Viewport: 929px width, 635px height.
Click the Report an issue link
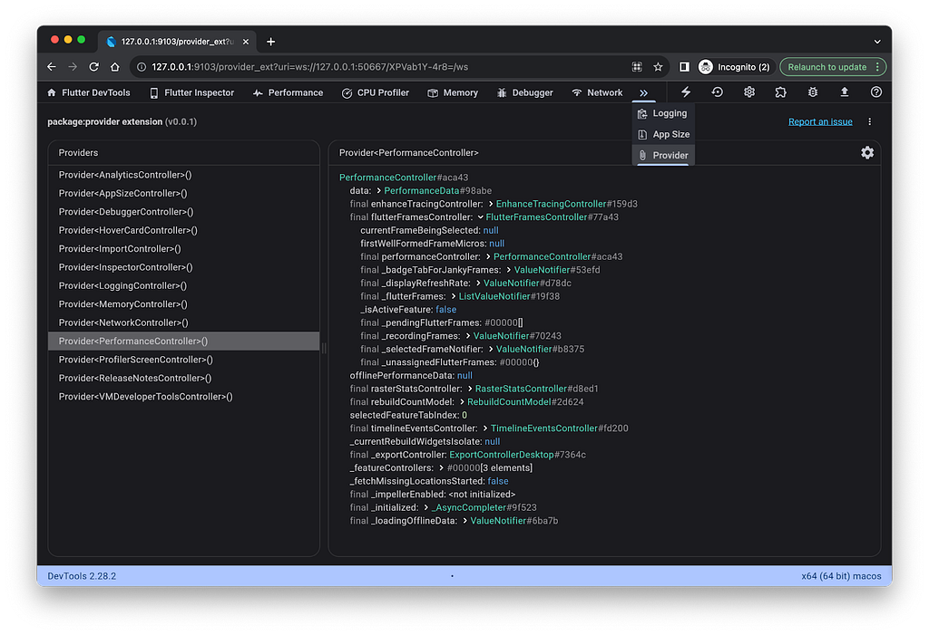[820, 121]
